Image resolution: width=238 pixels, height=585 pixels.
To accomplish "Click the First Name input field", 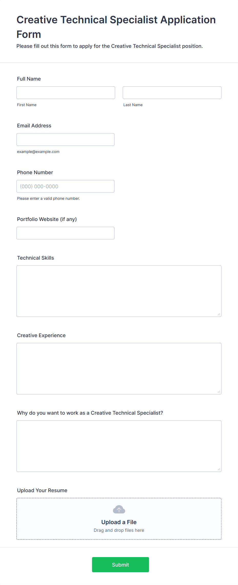I will (x=66, y=93).
